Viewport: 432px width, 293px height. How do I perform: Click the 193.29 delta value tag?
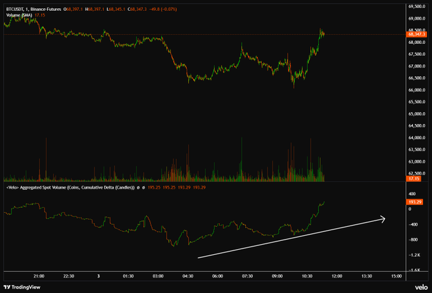point(415,201)
